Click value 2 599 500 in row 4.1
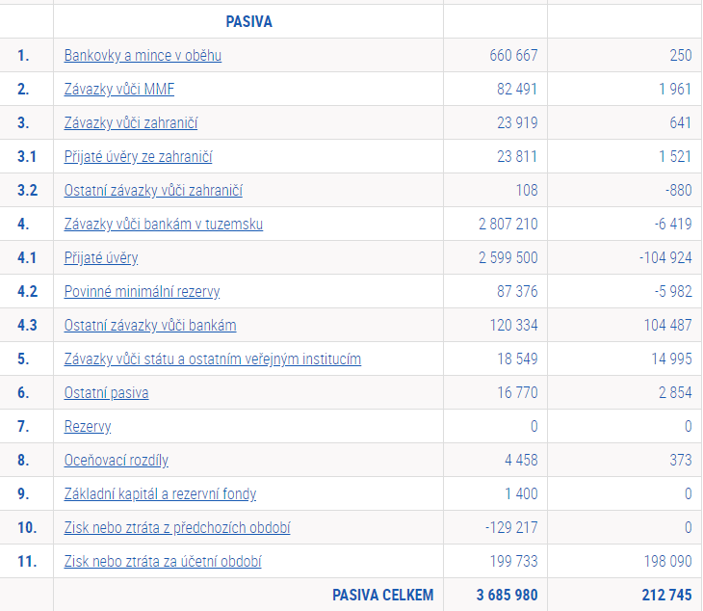 [x=508, y=258]
